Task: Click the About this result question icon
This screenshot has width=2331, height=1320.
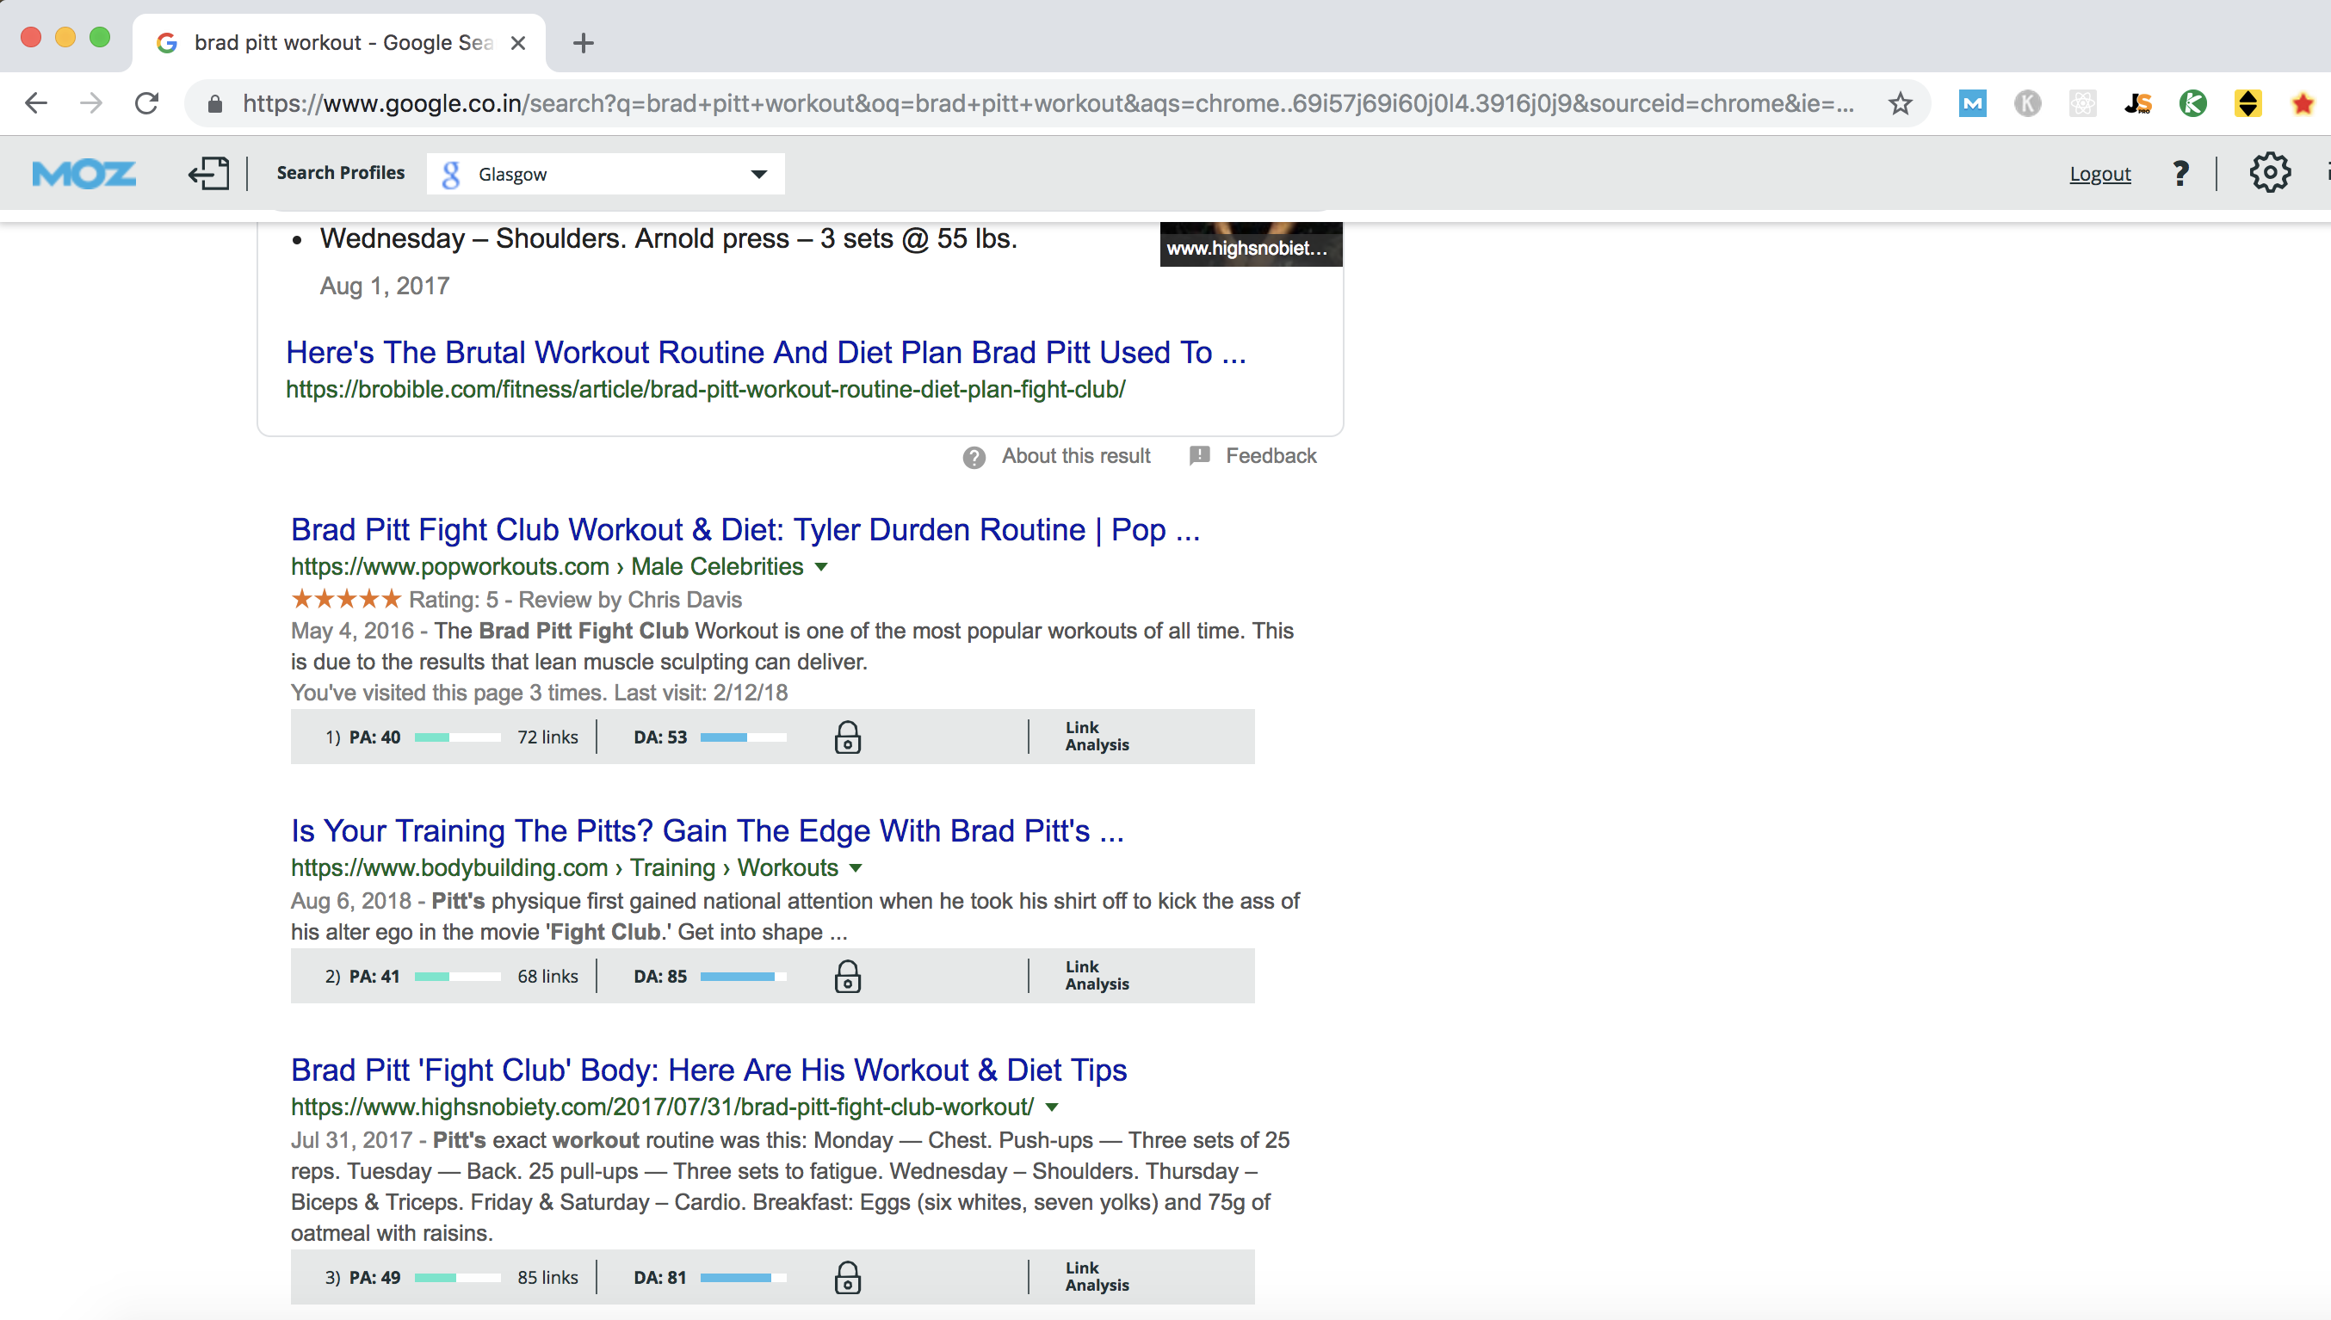Action: point(974,457)
